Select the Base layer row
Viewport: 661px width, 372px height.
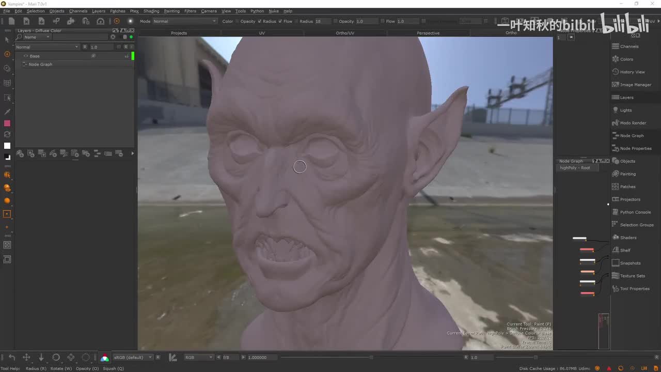[74, 56]
